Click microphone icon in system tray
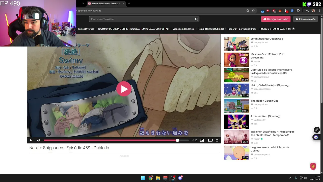 pyautogui.click(x=296, y=178)
